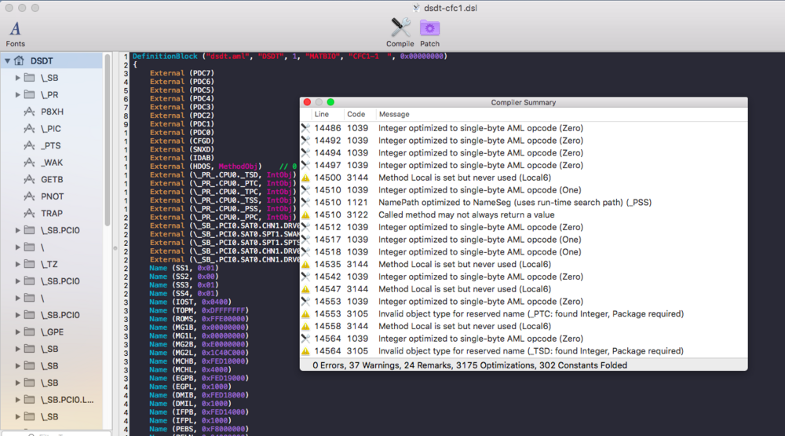Click the \_GPE folder icon
Image resolution: width=785 pixels, height=436 pixels.
click(30, 332)
